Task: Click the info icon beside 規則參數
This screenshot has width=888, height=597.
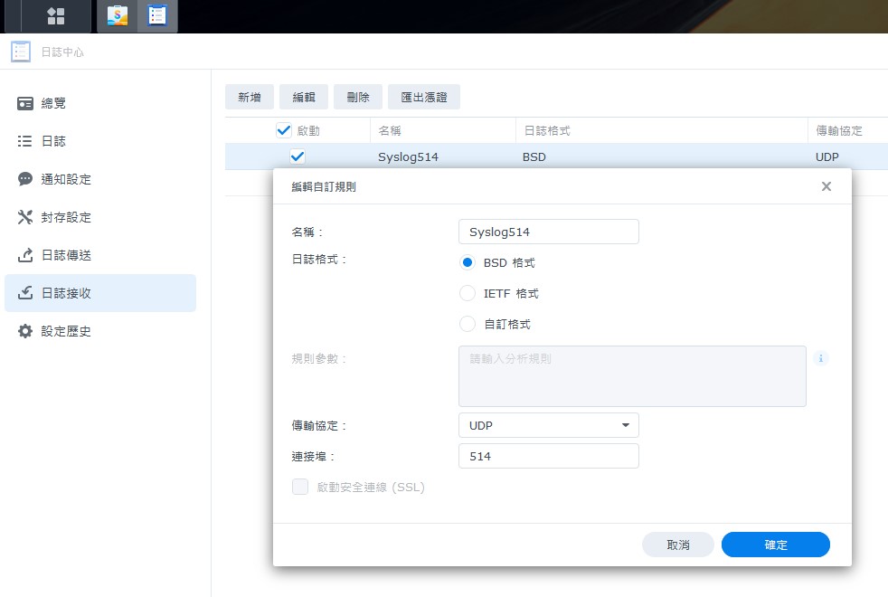Action: (821, 358)
